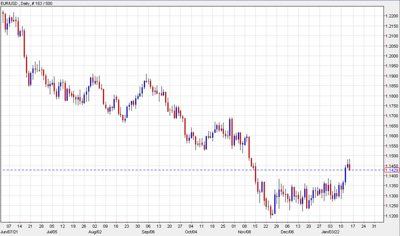Viewport: 400px width, 236px height.
Task: Click the 1.1950 price axis label
Action: click(392, 66)
